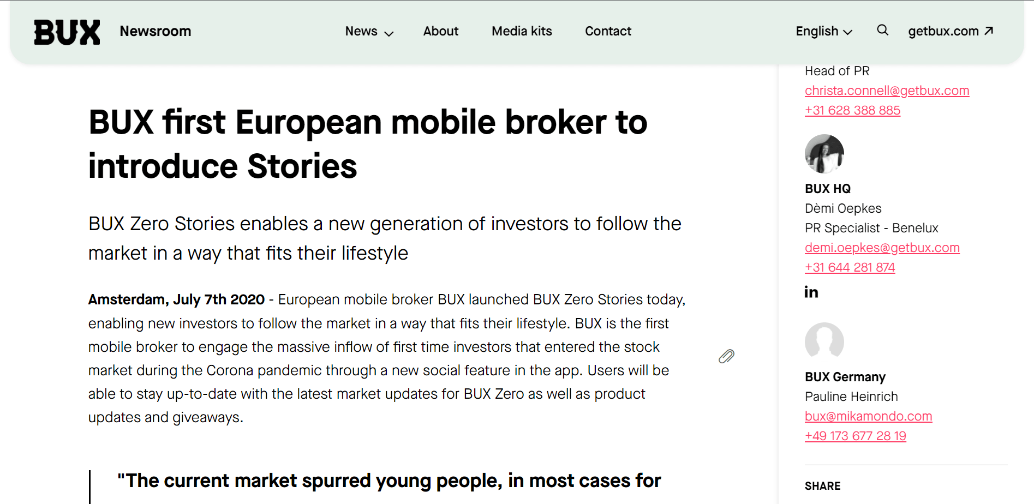
Task: Go to the About page
Action: click(441, 31)
